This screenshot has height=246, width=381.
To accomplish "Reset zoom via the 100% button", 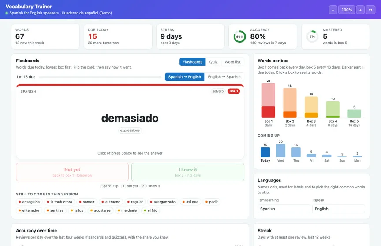I will [x=347, y=10].
